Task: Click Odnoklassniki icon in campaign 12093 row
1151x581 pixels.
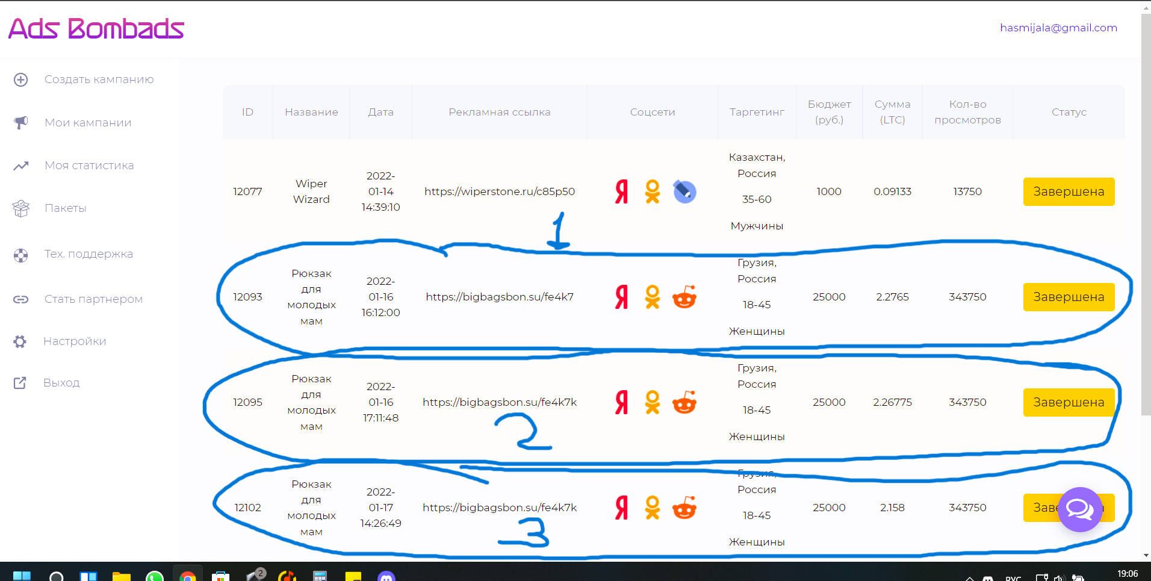Action: coord(653,297)
